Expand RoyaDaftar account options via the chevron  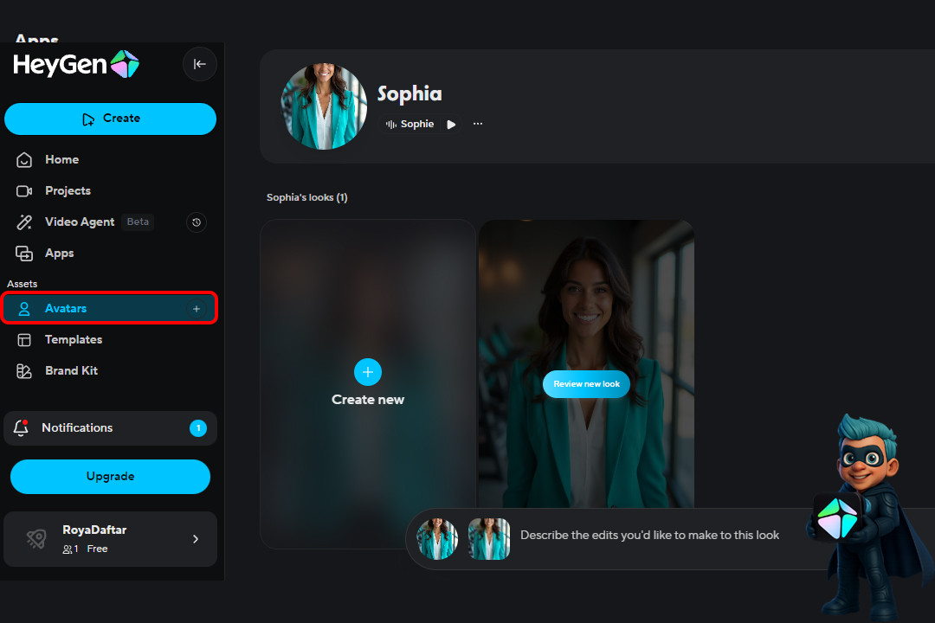(x=195, y=539)
